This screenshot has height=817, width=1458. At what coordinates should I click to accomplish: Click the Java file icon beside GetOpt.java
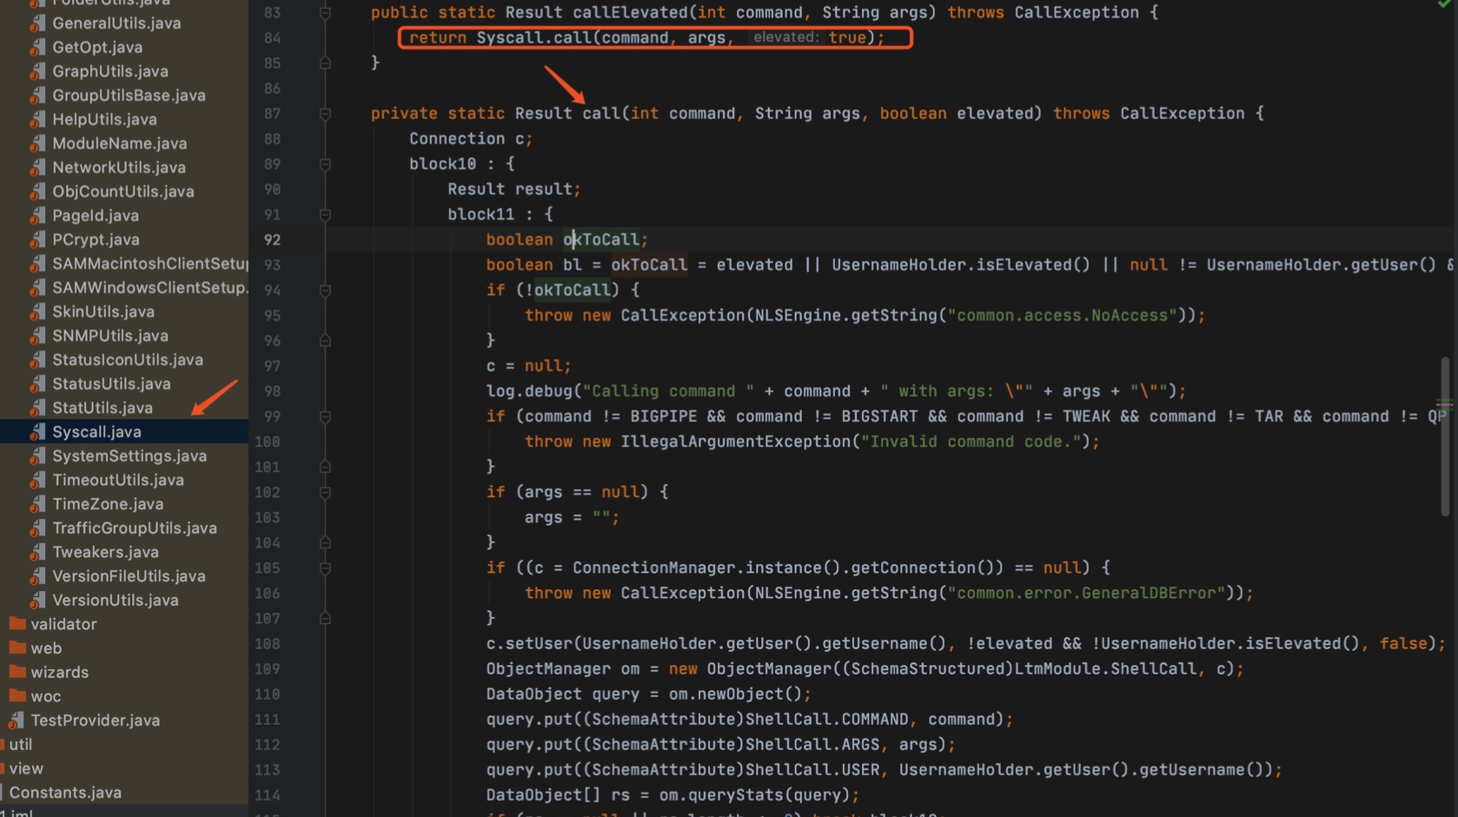click(36, 48)
